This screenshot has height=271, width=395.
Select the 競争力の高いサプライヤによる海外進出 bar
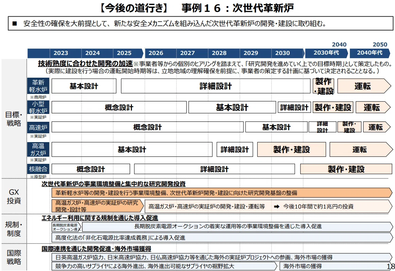pos(165,266)
